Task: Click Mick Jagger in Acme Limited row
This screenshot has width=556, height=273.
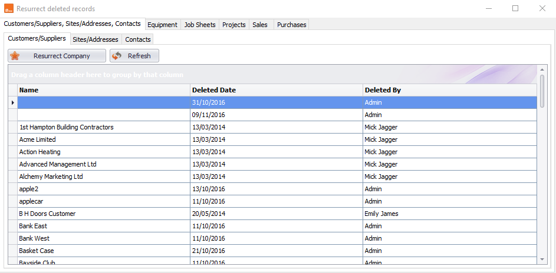Action: [x=450, y=139]
